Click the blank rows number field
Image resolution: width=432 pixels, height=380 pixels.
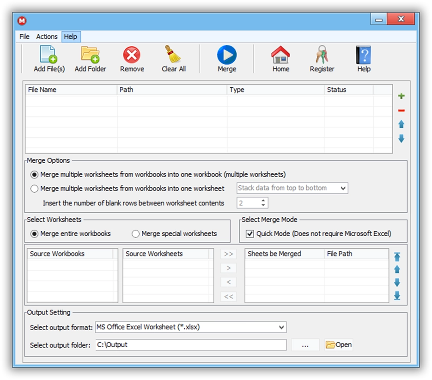click(x=248, y=203)
